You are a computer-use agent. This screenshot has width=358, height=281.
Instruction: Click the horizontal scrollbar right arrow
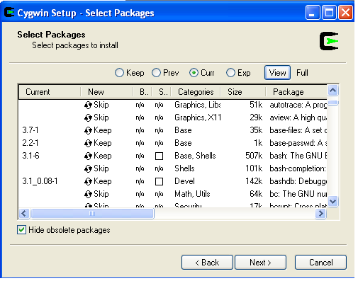point(320,214)
